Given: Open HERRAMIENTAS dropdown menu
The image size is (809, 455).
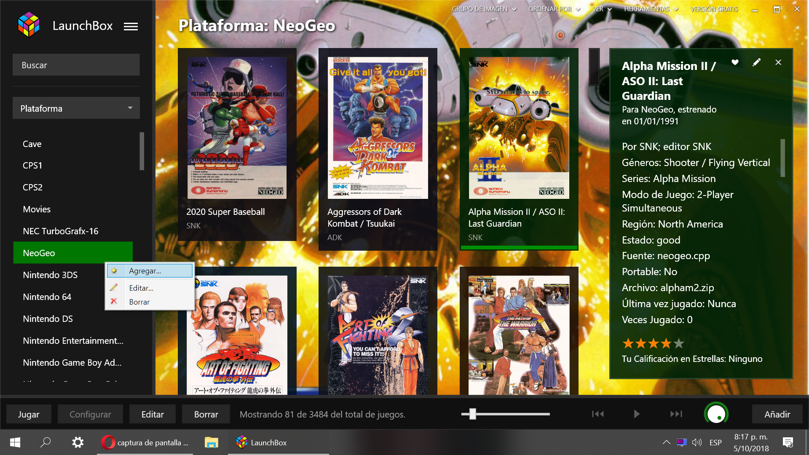Looking at the screenshot, I should pyautogui.click(x=651, y=9).
